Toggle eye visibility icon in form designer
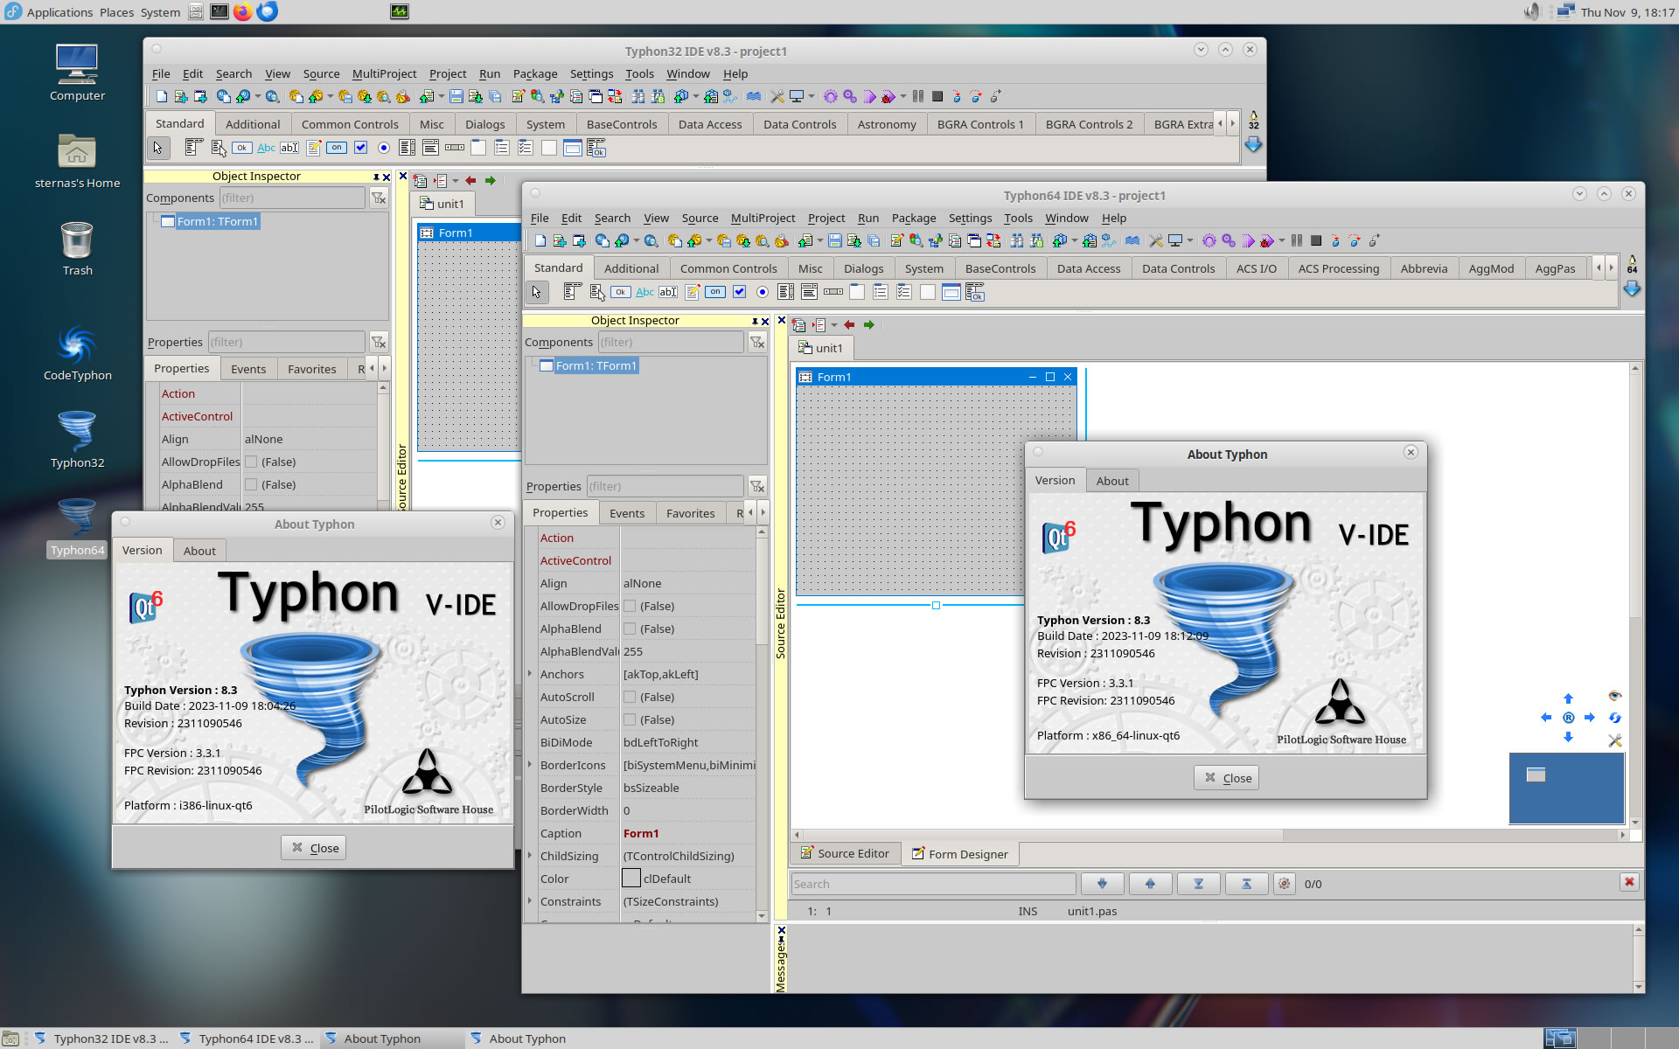Image resolution: width=1679 pixels, height=1049 pixels. 1615,696
